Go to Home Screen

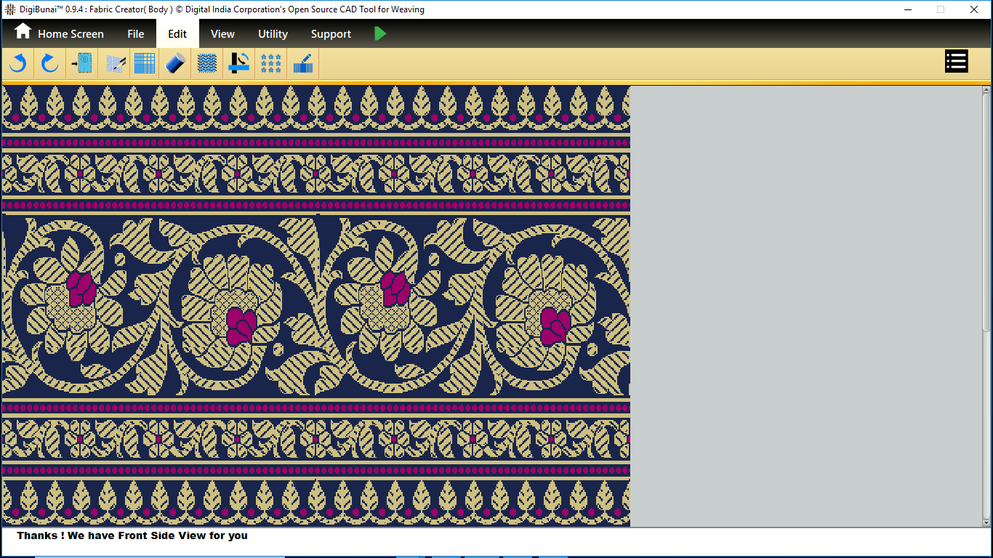coord(59,33)
